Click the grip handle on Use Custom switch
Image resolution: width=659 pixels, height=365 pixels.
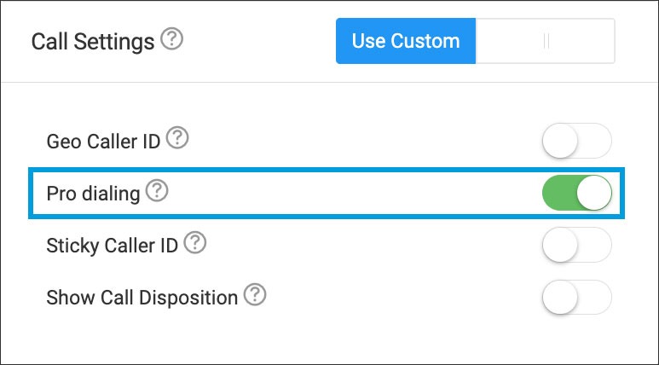(x=546, y=42)
